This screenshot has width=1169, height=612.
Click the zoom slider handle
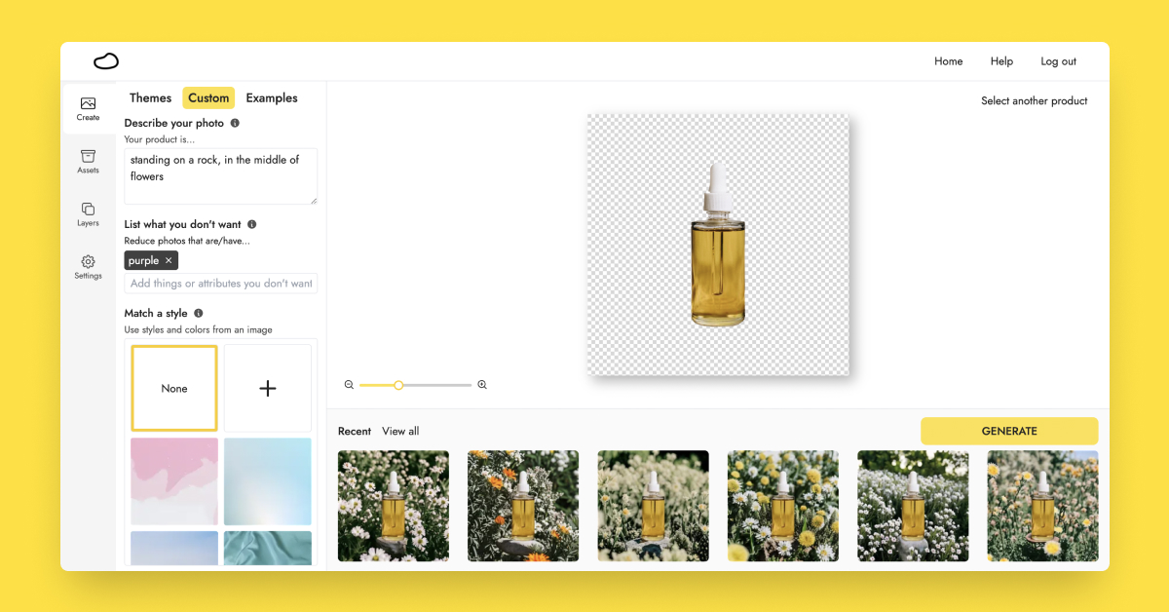point(398,385)
